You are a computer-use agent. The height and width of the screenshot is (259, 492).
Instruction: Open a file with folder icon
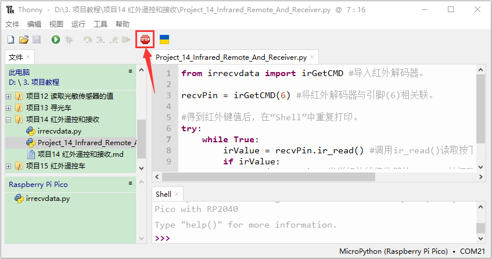point(24,39)
